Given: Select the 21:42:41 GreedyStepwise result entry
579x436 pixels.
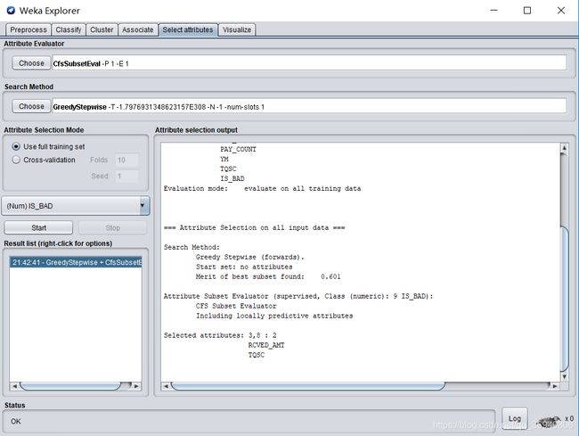Looking at the screenshot, I should 76,262.
